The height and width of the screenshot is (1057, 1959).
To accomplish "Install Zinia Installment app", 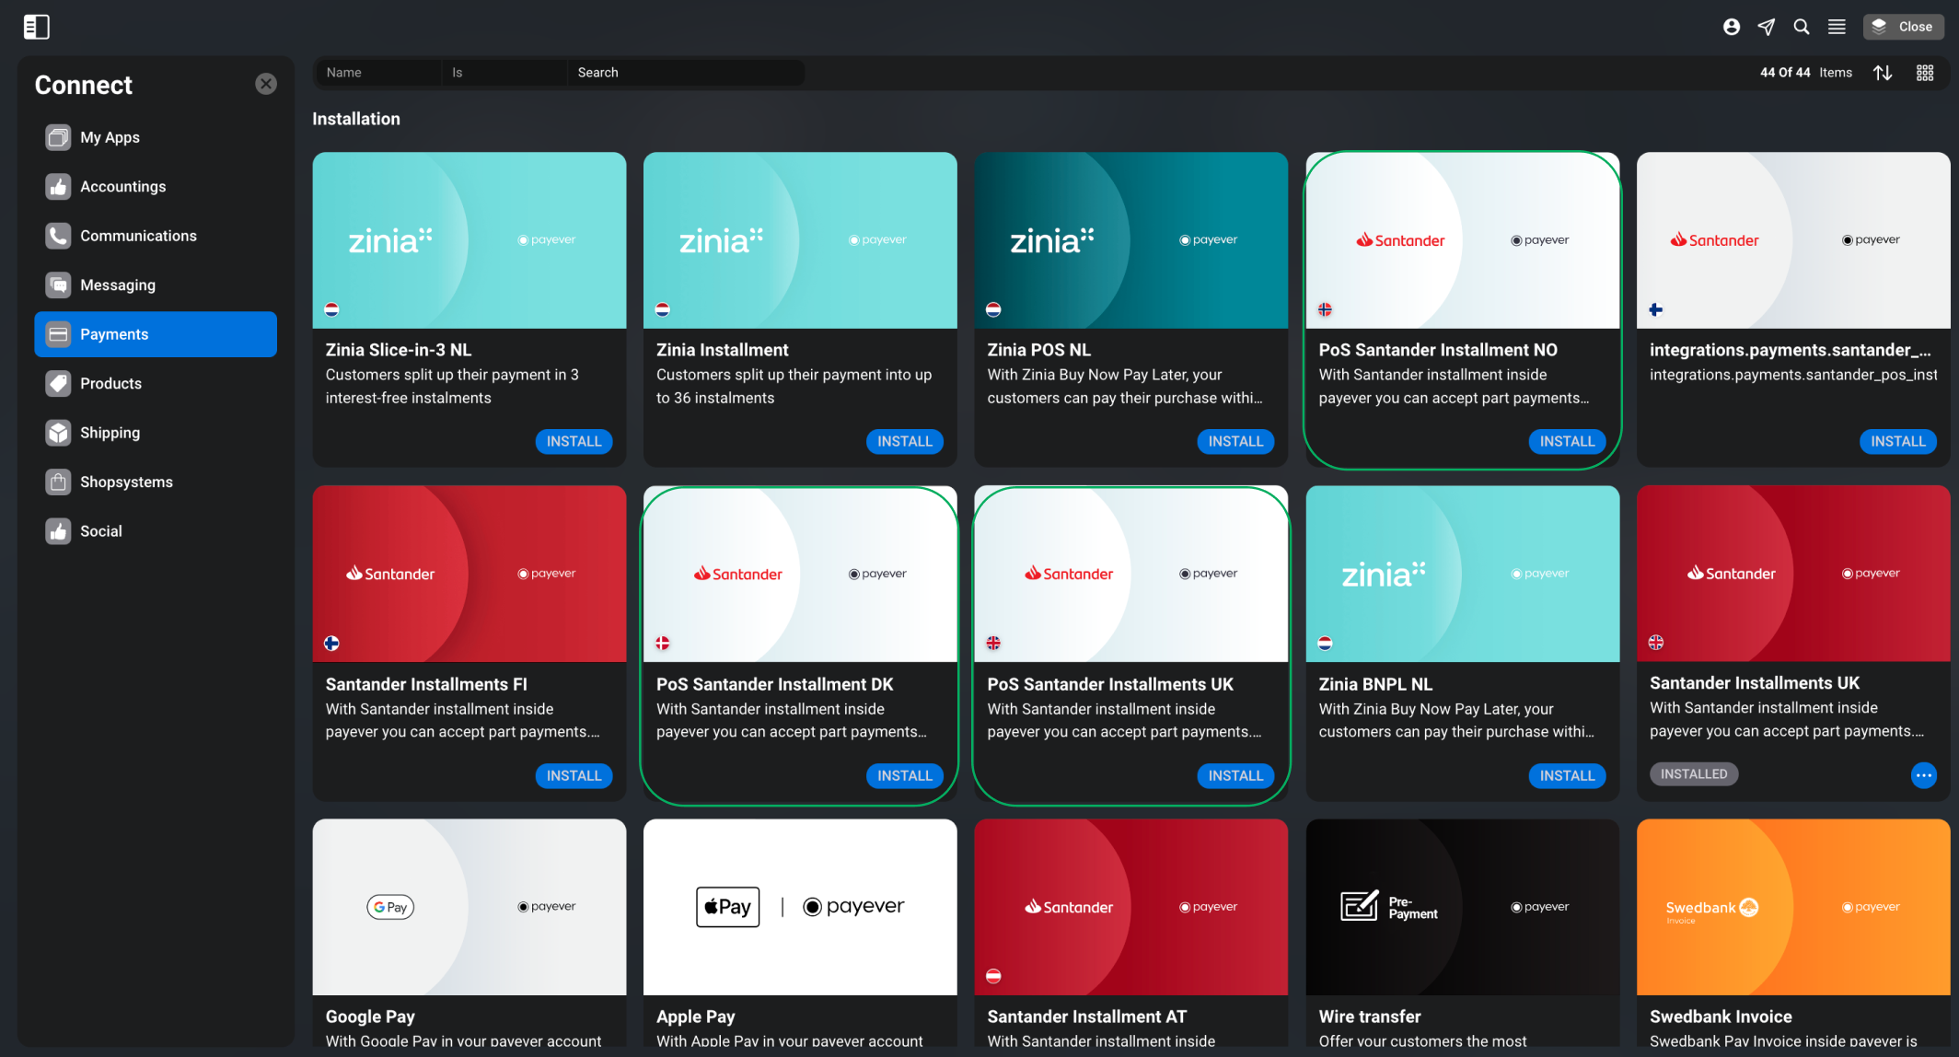I will point(905,442).
